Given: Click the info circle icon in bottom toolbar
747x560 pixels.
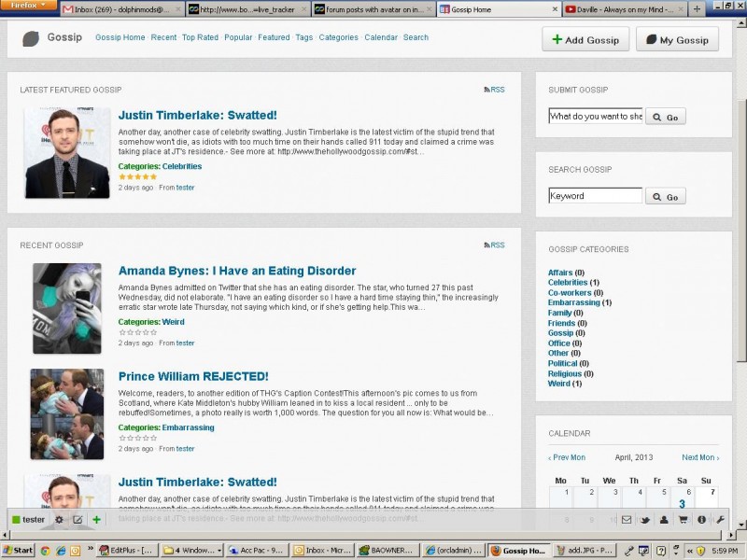Looking at the screenshot, I should click(701, 520).
